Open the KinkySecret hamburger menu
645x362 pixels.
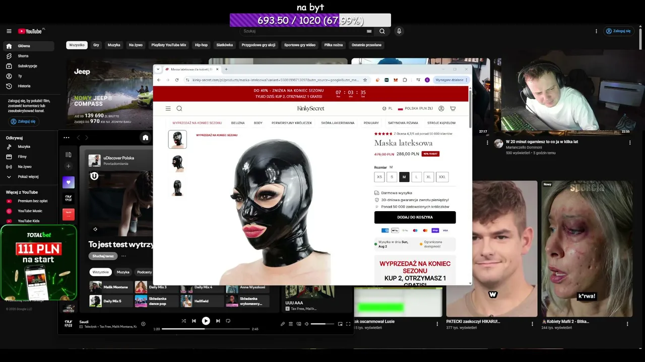click(168, 109)
